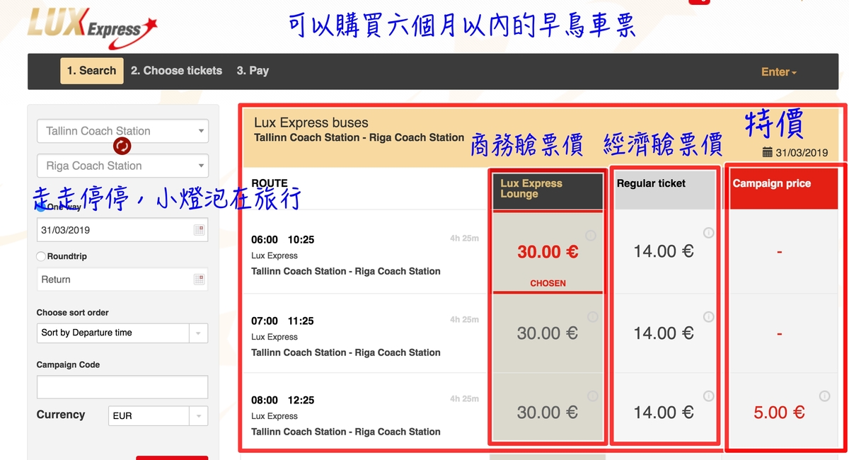The height and width of the screenshot is (460, 849).
Task: Choose 5.00 € Campaign price at 08:00
Action: coord(780,413)
